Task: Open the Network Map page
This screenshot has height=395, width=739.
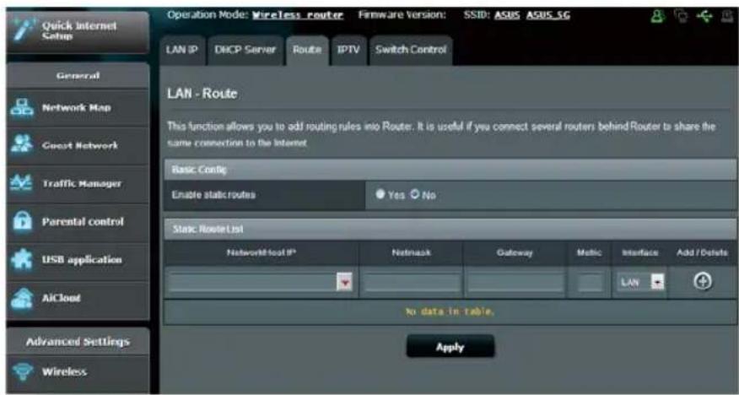Action: click(78, 107)
